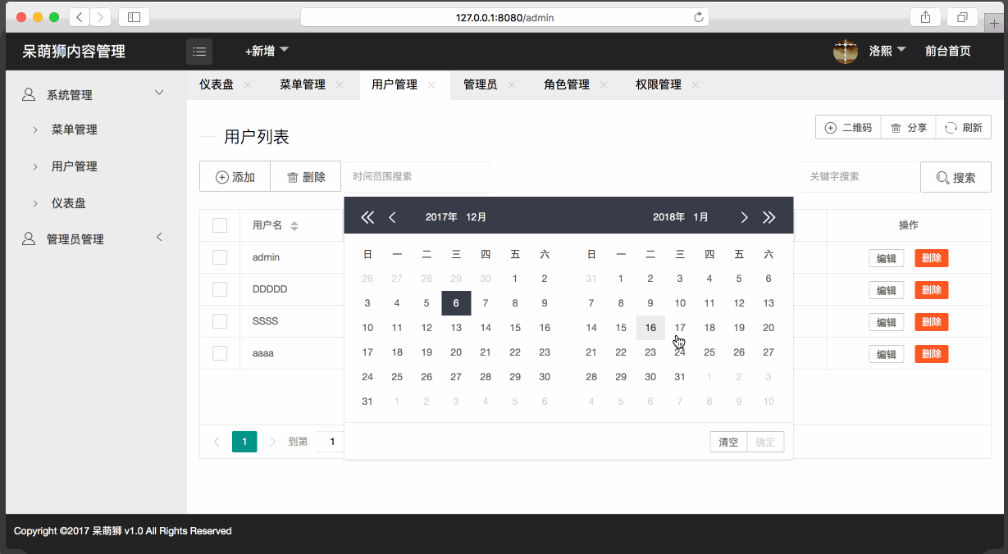Edit the admin row
This screenshot has width=1008, height=554.
pyautogui.click(x=887, y=258)
